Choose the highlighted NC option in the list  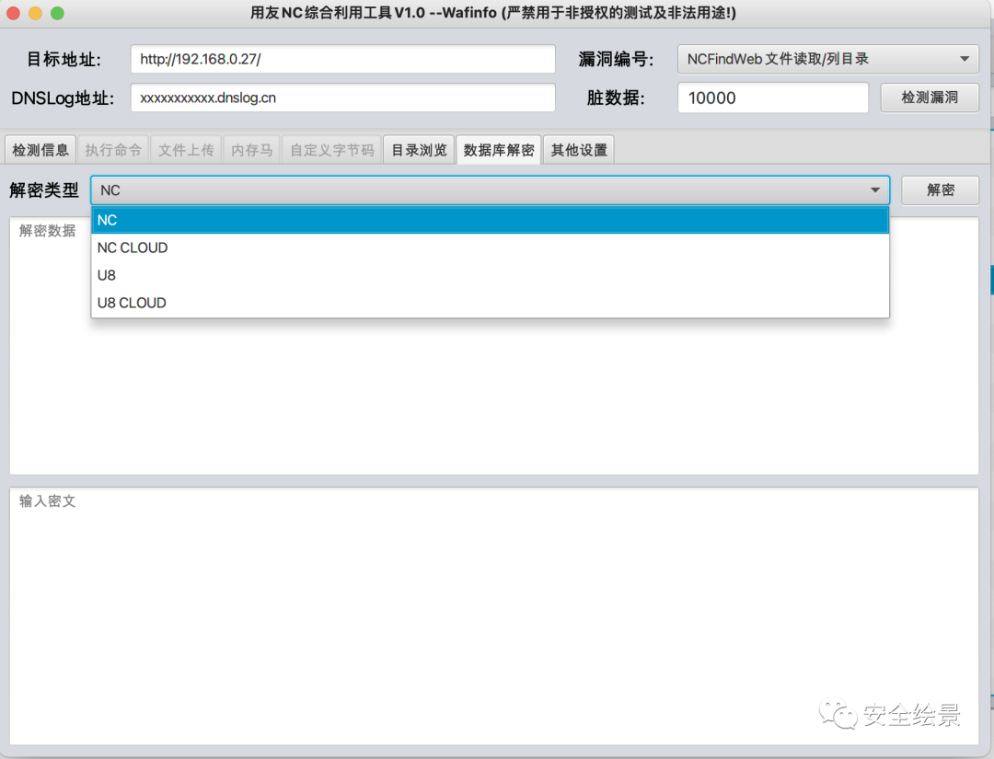tap(490, 221)
